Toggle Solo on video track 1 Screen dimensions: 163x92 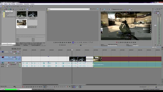coord(20,52)
